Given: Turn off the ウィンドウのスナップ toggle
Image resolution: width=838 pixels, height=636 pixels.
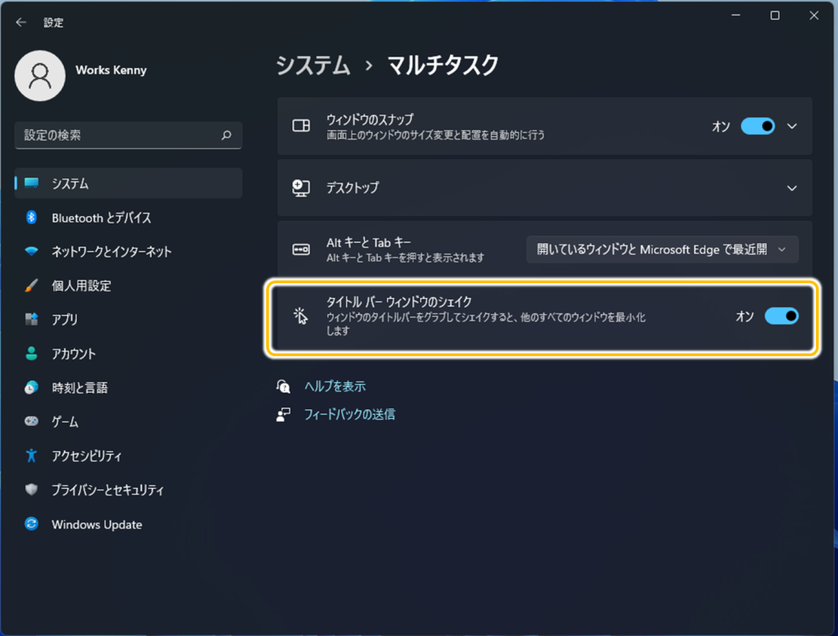Looking at the screenshot, I should point(758,126).
